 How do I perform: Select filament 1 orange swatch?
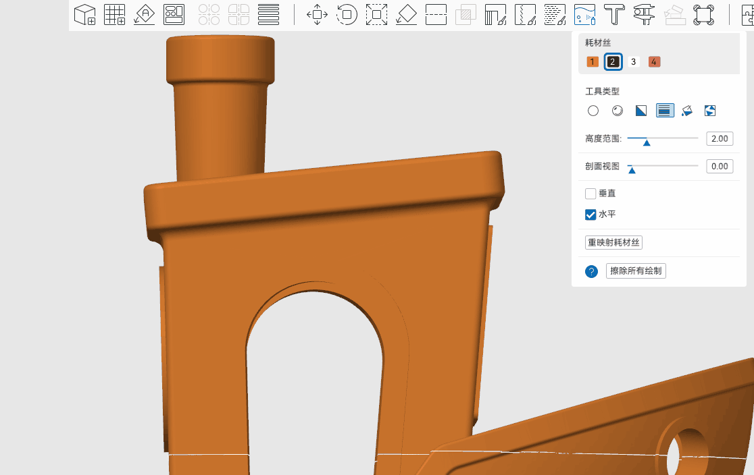click(593, 61)
